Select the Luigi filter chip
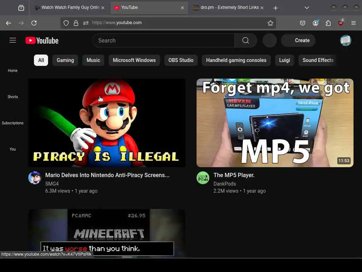This screenshot has width=362, height=272. (x=285, y=60)
